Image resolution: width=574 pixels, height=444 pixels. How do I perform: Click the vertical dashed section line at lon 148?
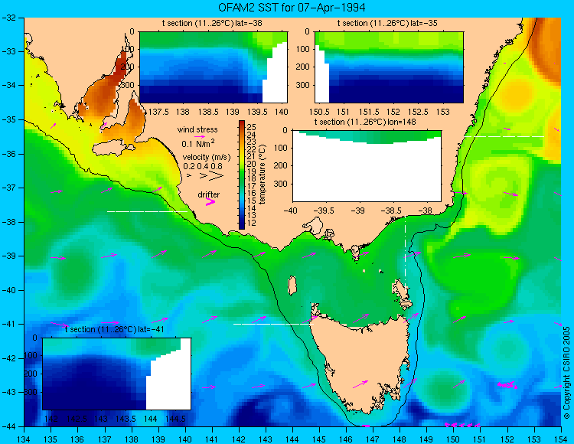click(x=405, y=251)
